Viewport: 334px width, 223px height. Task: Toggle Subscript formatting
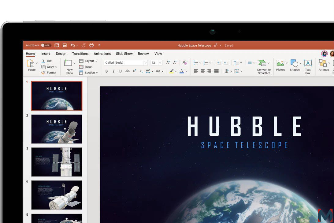click(141, 71)
